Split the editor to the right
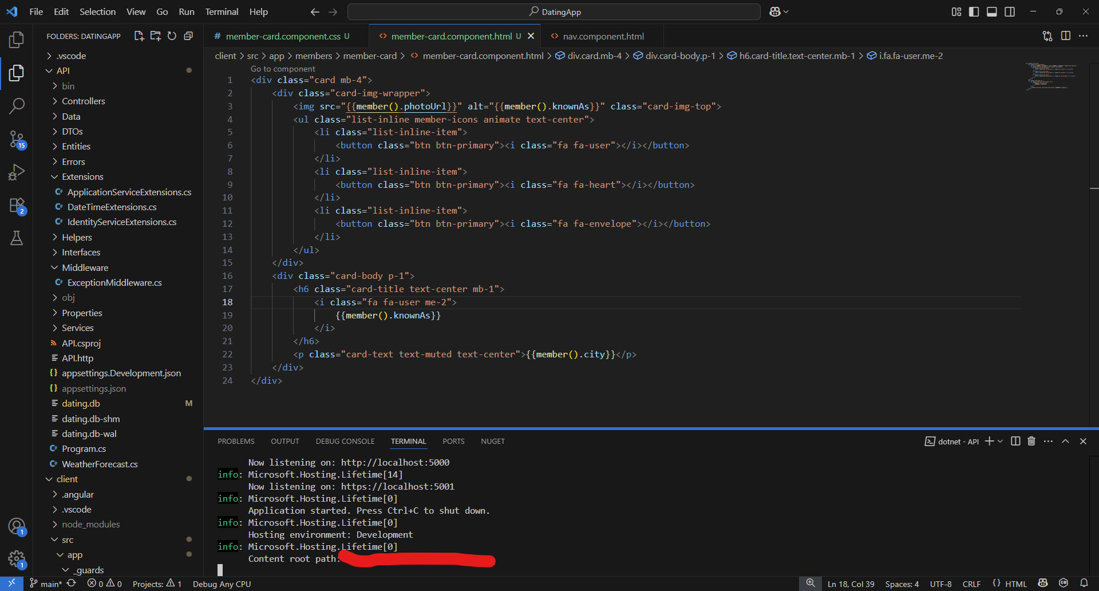 (x=1066, y=36)
